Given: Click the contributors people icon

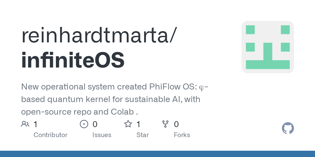Looking at the screenshot, I should [25, 124].
